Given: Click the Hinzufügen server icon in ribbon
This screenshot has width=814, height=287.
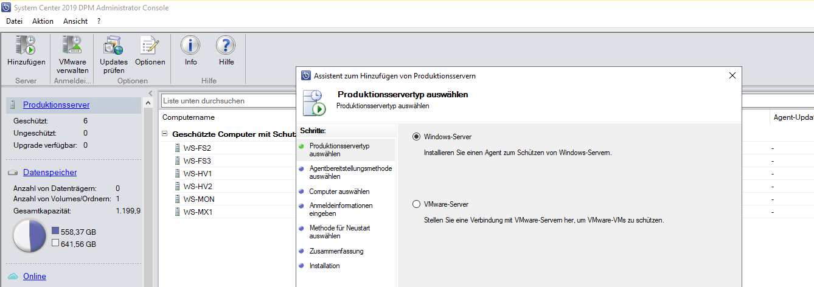Looking at the screenshot, I should 26,46.
